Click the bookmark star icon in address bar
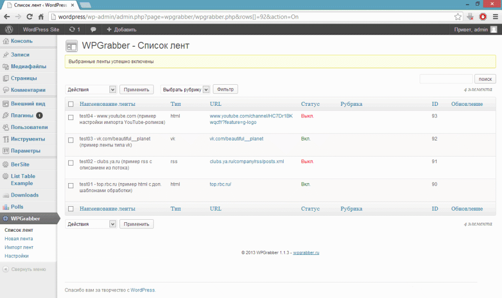 tap(457, 17)
